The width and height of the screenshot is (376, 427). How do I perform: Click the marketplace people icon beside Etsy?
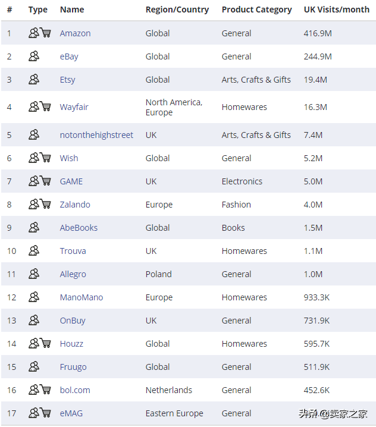(34, 79)
